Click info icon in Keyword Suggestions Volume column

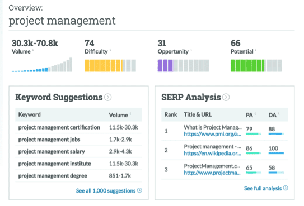130,113
